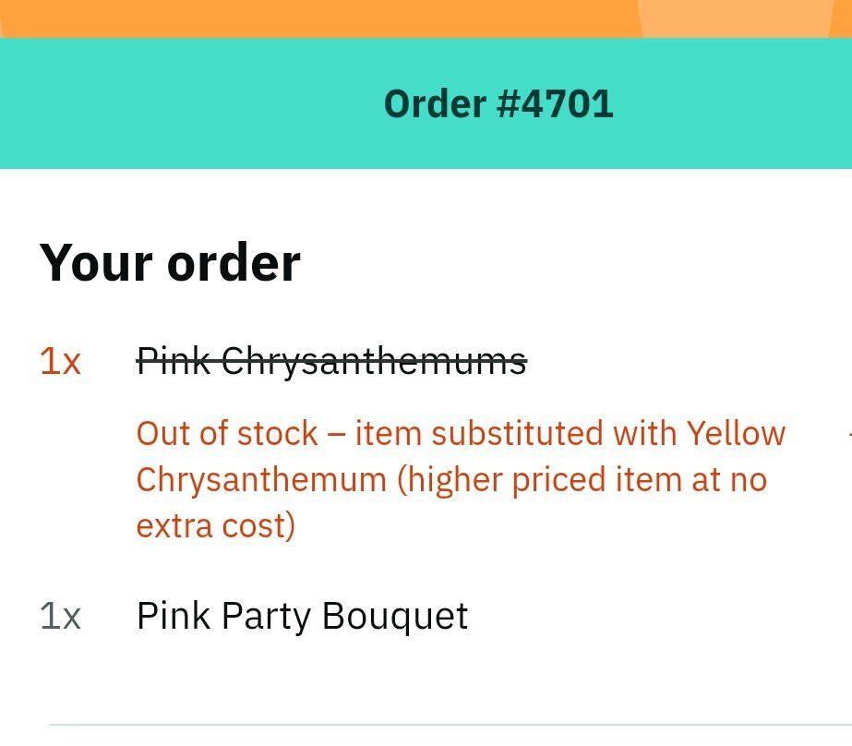
Task: Click the divider line below the order items
Action: coord(443,726)
